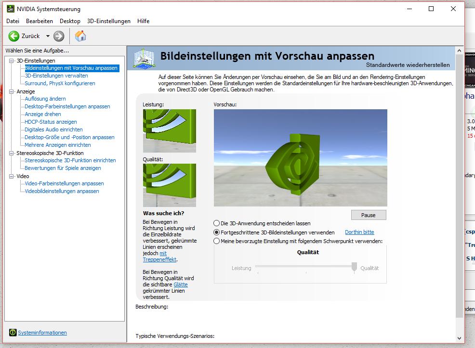Image resolution: width=475 pixels, height=348 pixels.
Task: Click 'Standardwerte wiederherstellen' link
Action: (408, 65)
